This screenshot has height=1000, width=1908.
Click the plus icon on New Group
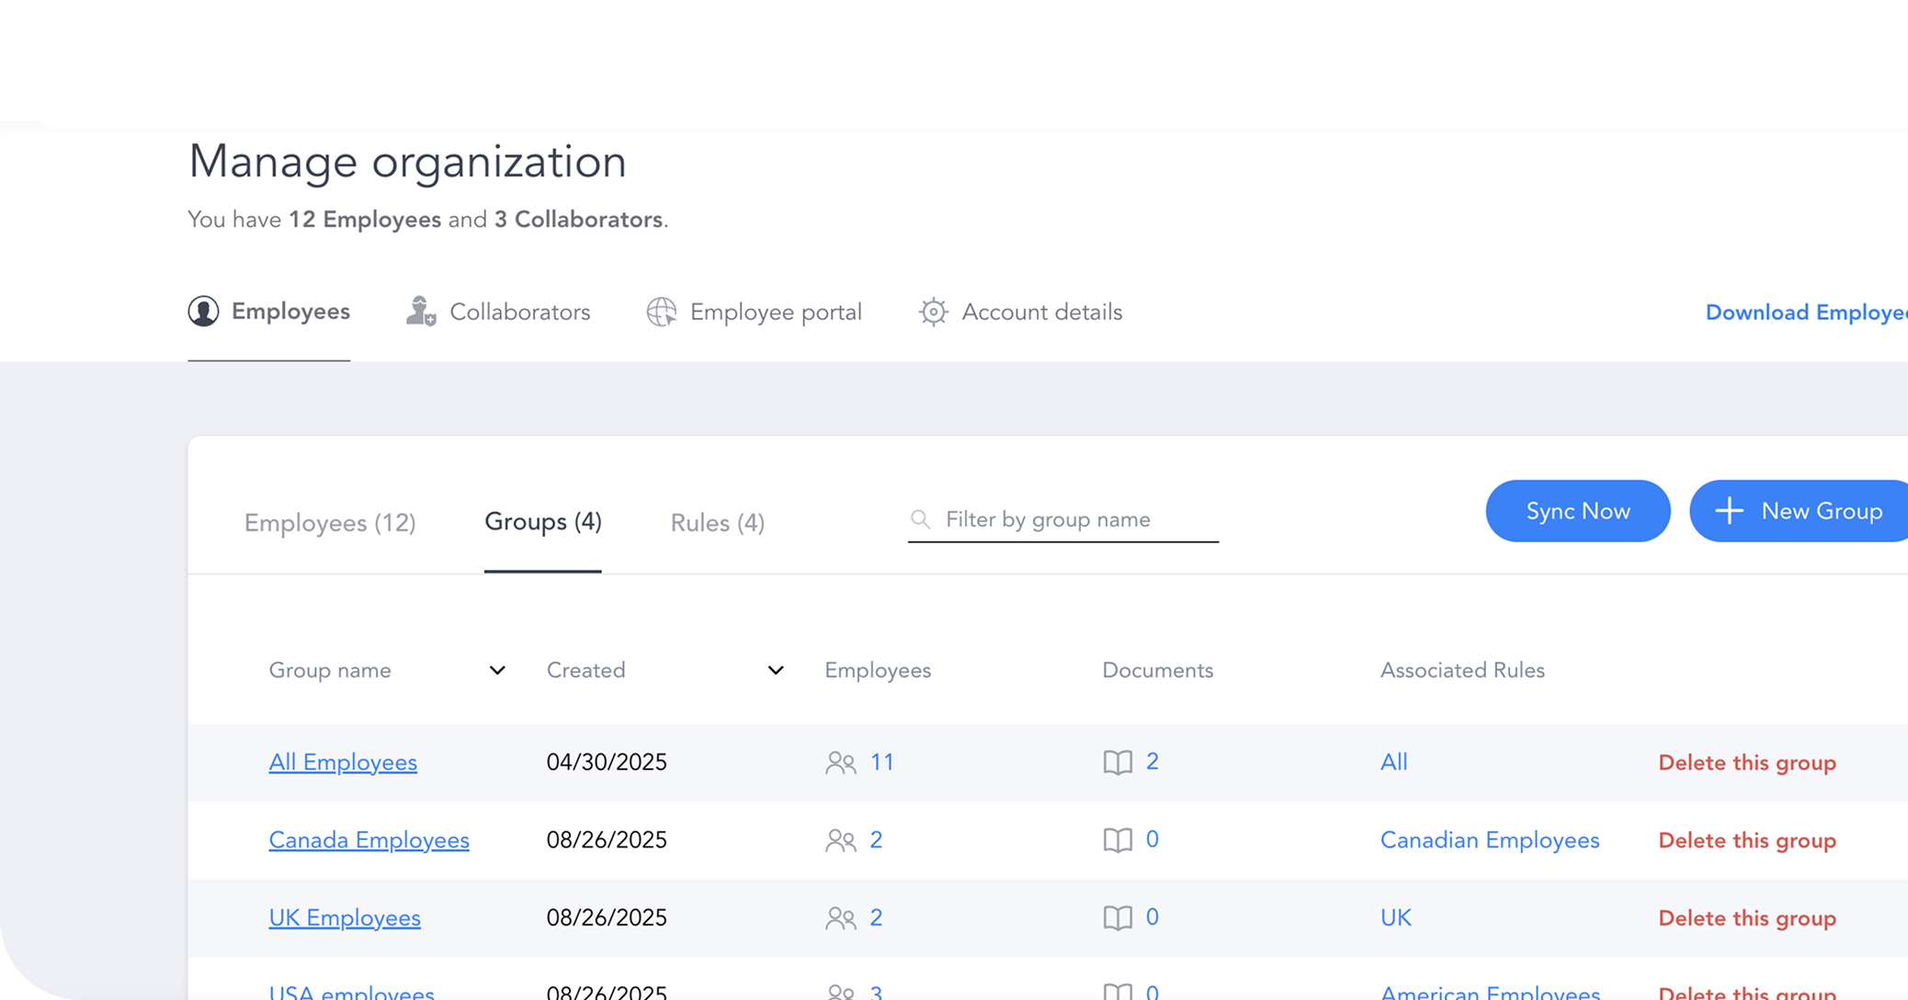point(1731,511)
